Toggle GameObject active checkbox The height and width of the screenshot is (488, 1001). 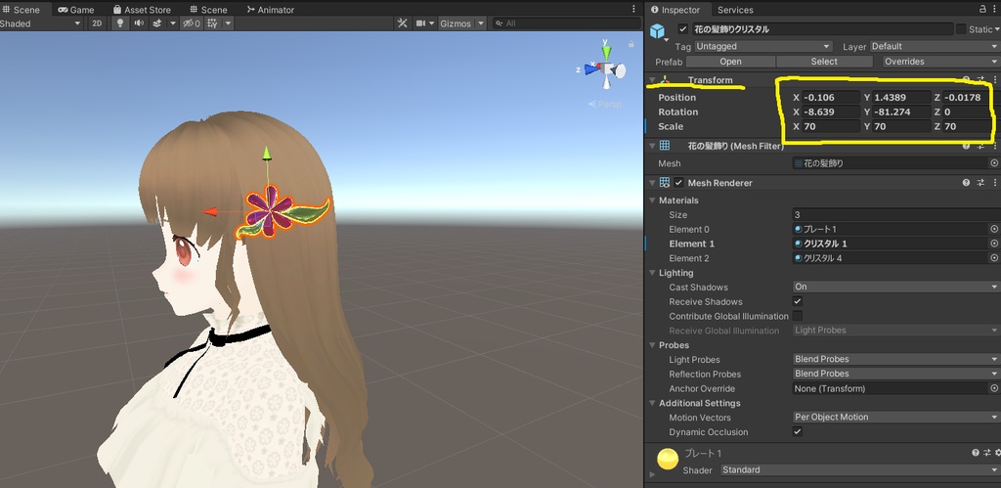[x=683, y=29]
